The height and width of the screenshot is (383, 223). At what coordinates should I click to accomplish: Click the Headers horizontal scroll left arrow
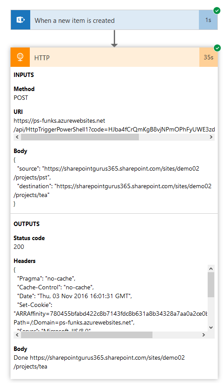tap(17, 335)
